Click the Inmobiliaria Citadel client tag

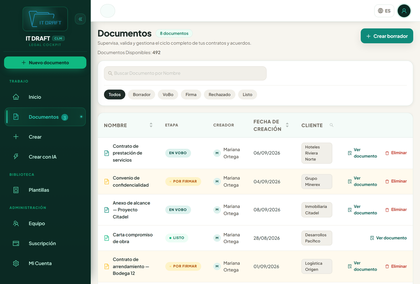(x=317, y=210)
